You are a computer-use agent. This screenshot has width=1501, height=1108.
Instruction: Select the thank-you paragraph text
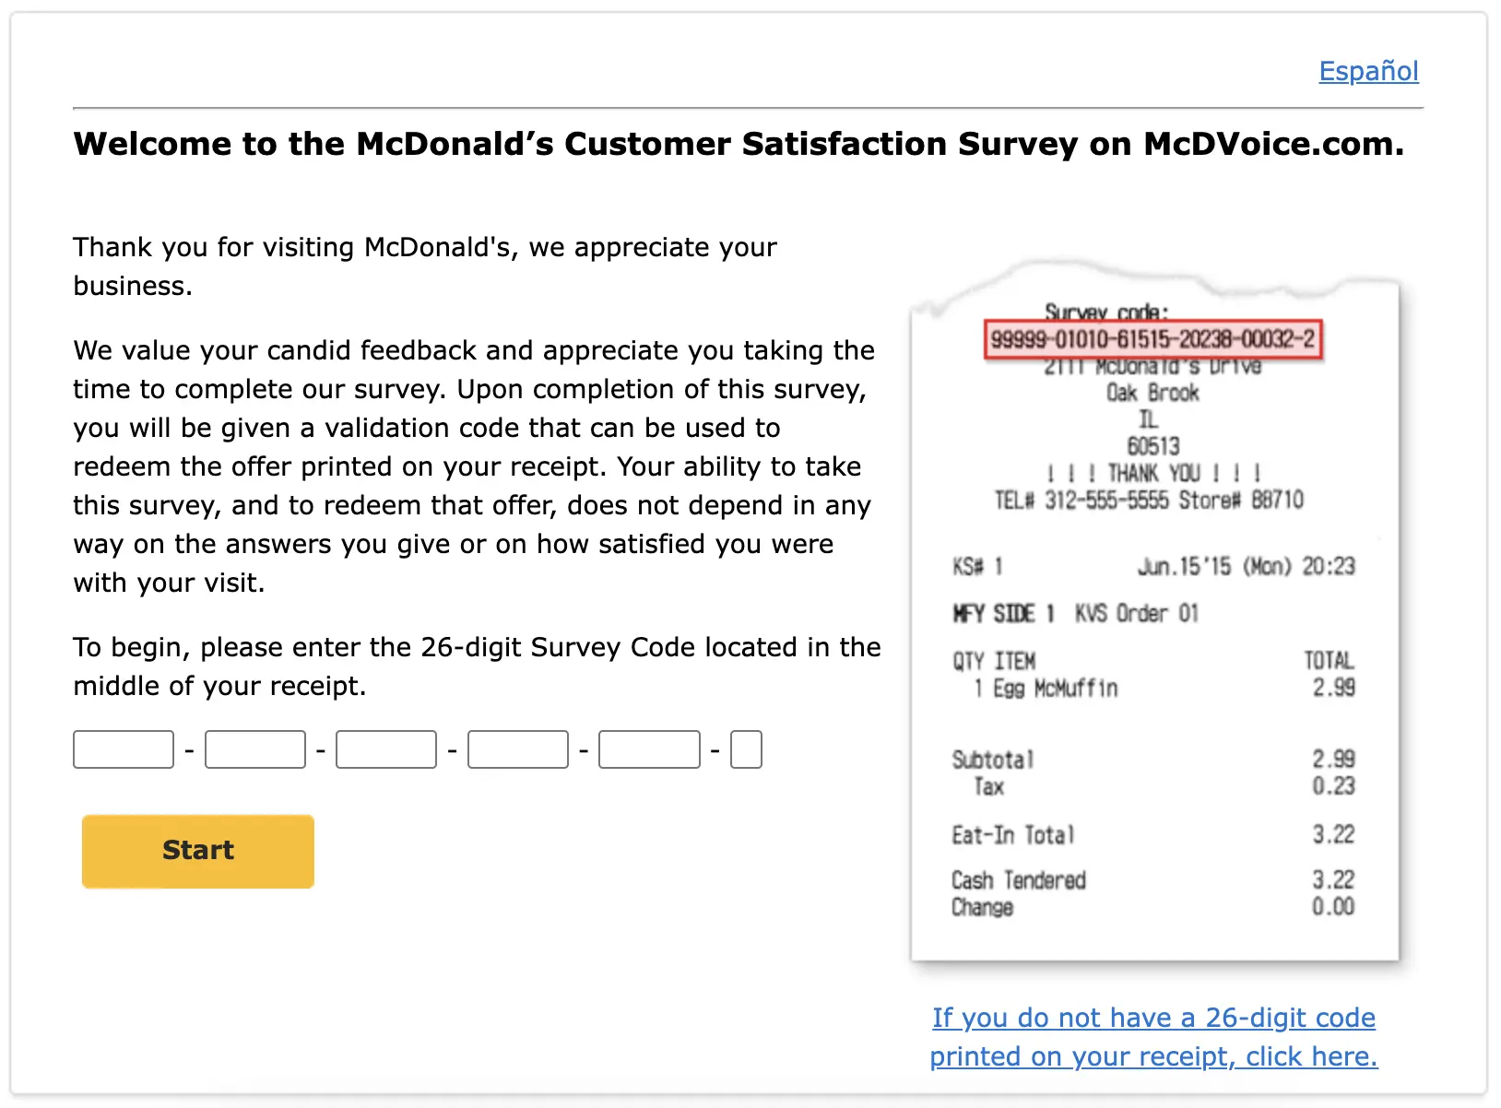pos(424,265)
